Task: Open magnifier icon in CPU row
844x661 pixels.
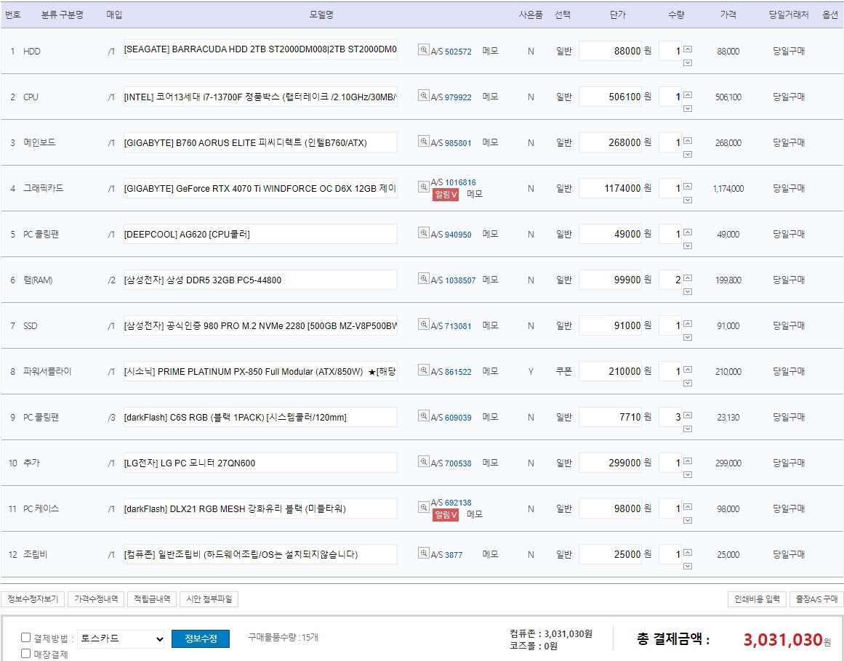Action: click(x=424, y=95)
